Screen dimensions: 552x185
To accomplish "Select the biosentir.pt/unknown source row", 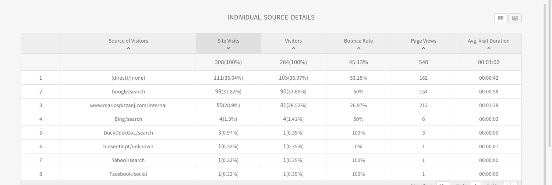I will pyautogui.click(x=128, y=146).
